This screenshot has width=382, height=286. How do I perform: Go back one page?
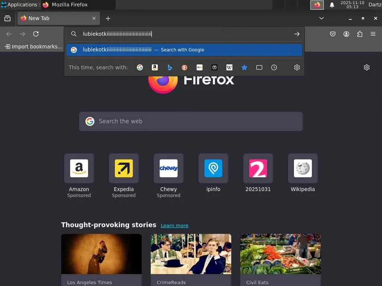pos(9,34)
